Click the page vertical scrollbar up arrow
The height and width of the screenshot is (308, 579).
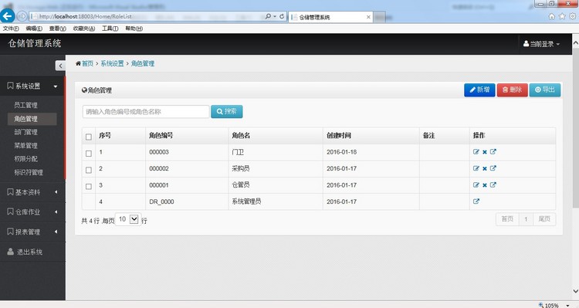pyautogui.click(x=575, y=42)
